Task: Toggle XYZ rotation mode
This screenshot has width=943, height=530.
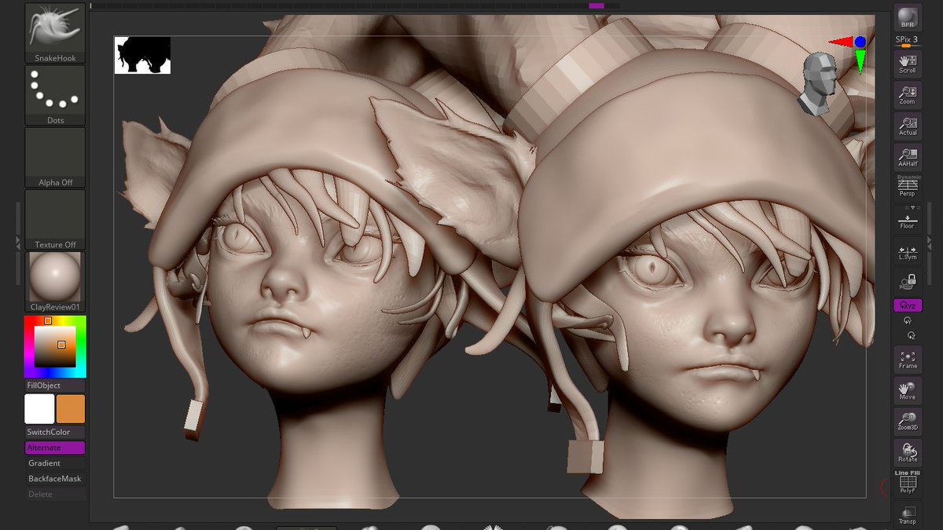Action: (x=908, y=305)
